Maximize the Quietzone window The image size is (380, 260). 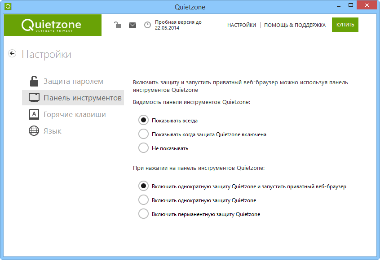(x=351, y=5)
